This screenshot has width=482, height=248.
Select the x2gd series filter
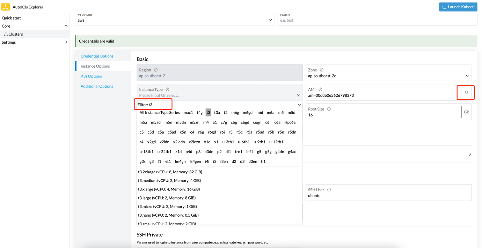click(152, 142)
